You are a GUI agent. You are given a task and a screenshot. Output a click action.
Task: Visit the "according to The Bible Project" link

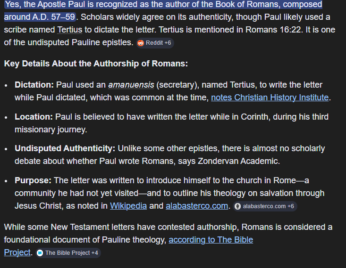(x=211, y=240)
